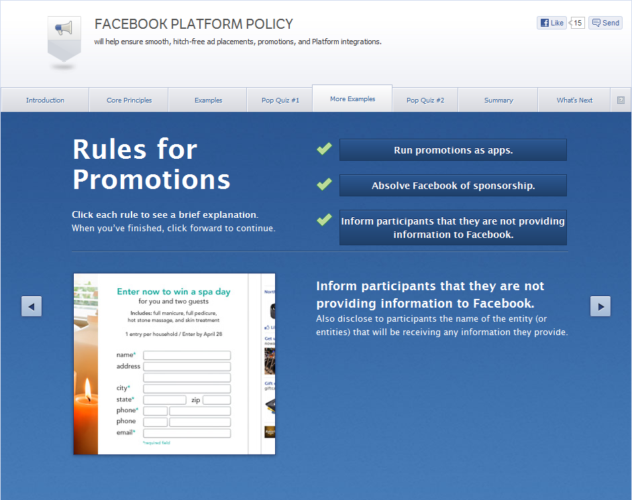Viewport: 632px width, 500px height.
Task: Click checkmark beside Inform participants rule
Action: [x=325, y=220]
